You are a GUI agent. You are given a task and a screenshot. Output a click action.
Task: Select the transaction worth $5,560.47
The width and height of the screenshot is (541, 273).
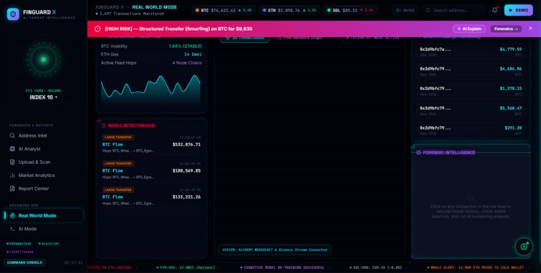pos(471,111)
